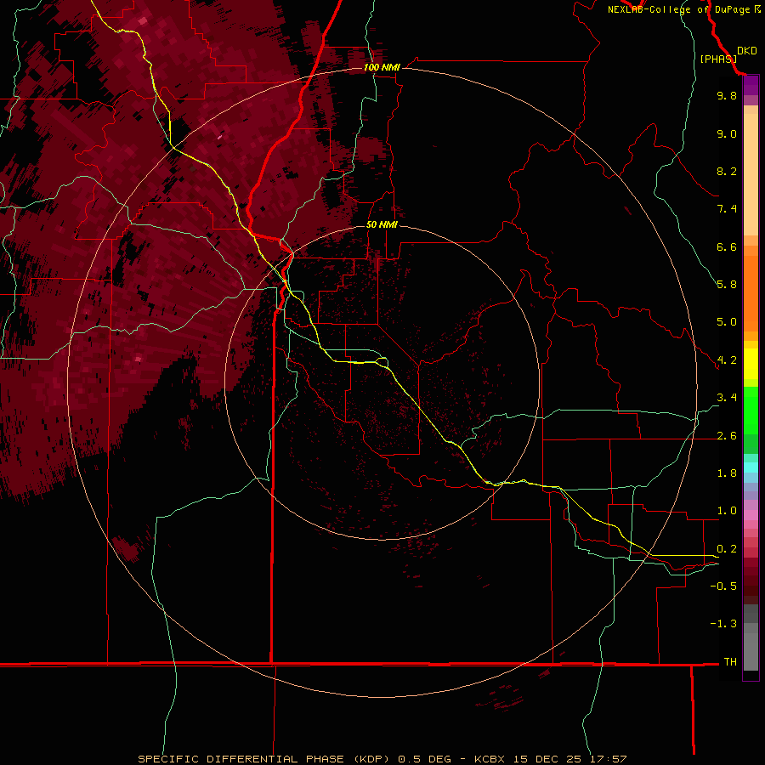Click the 50 NMI range ring label

(382, 224)
